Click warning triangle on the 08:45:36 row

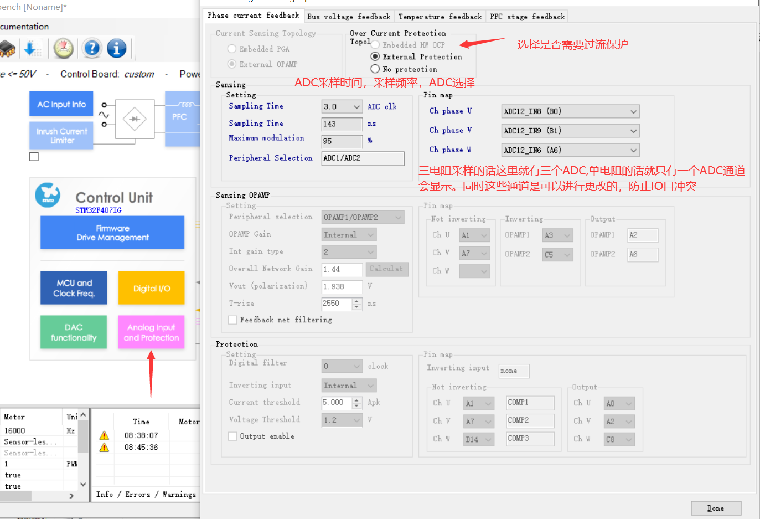coord(104,447)
